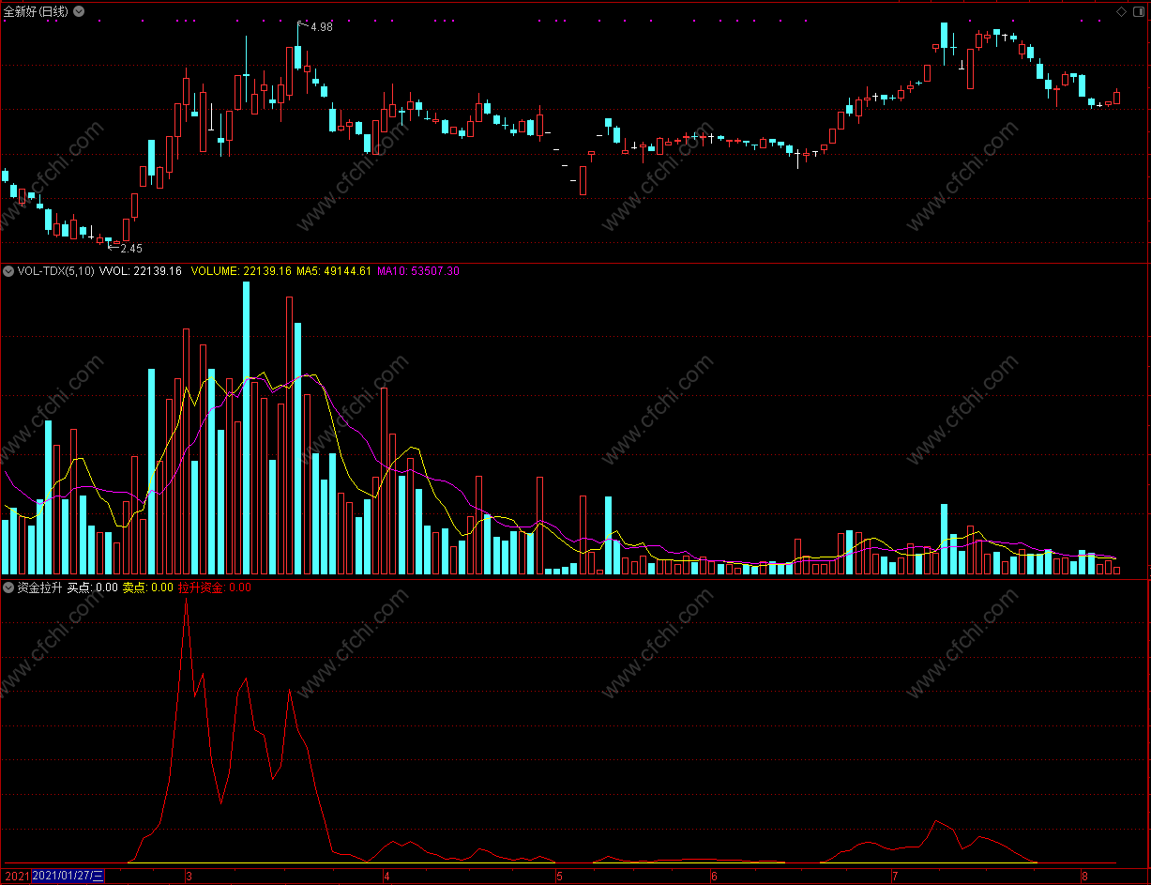Click the diamond marker icon at top right
Screen dimensions: 1151x885
(1122, 11)
